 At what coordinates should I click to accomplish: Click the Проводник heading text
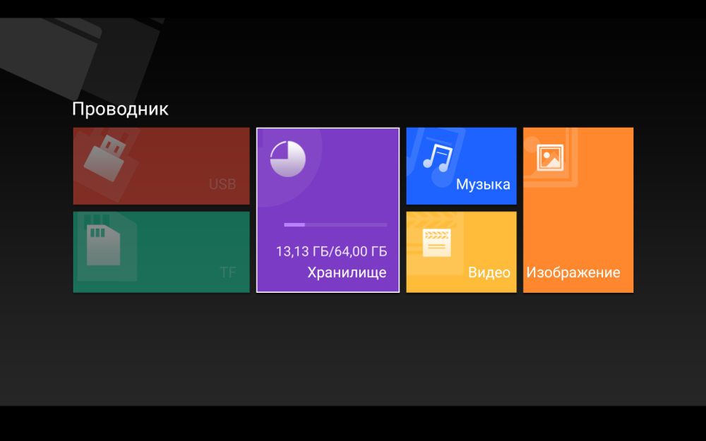(119, 109)
